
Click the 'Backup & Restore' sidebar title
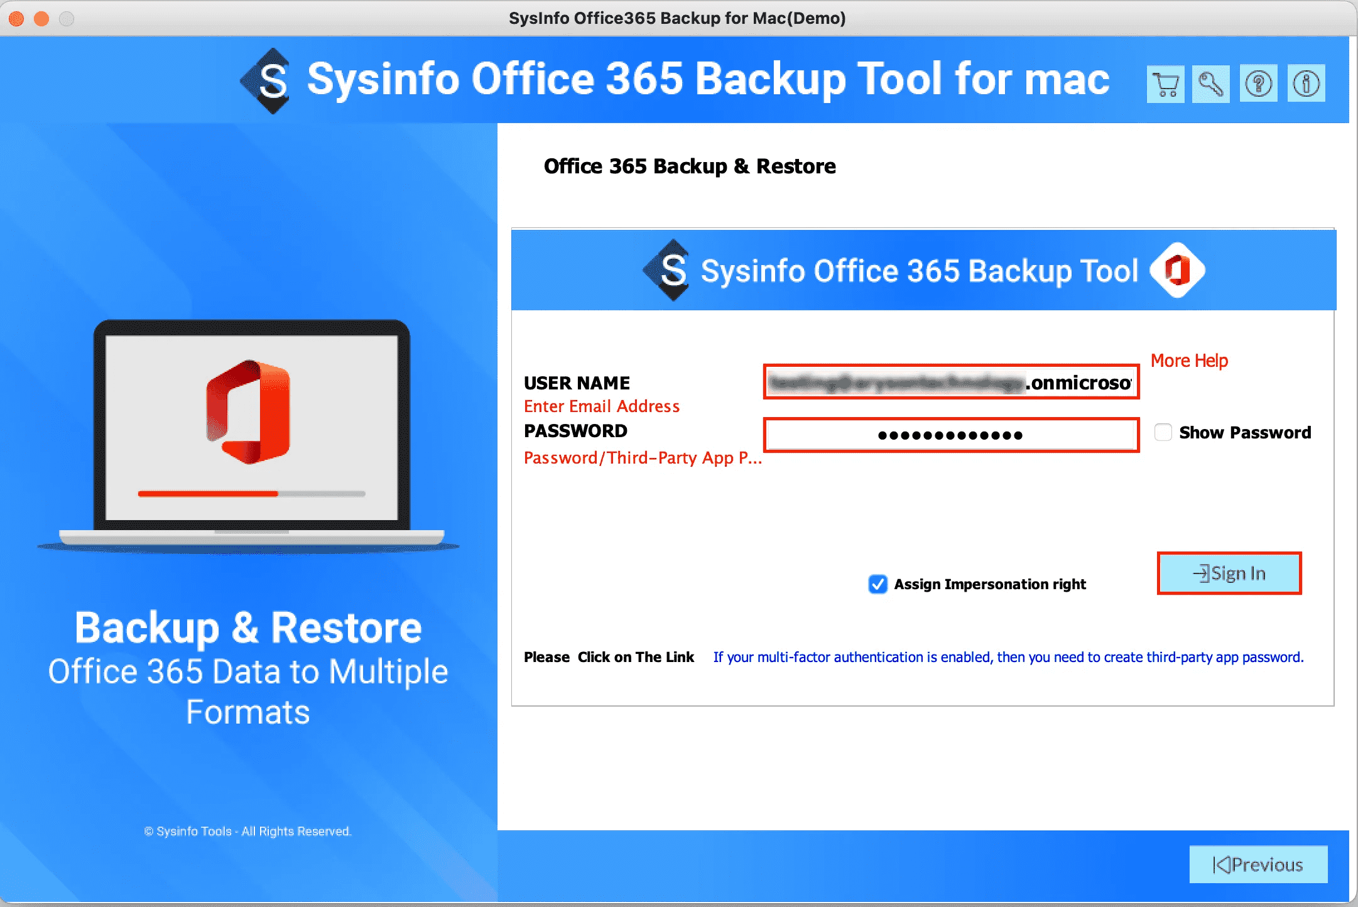pos(248,627)
